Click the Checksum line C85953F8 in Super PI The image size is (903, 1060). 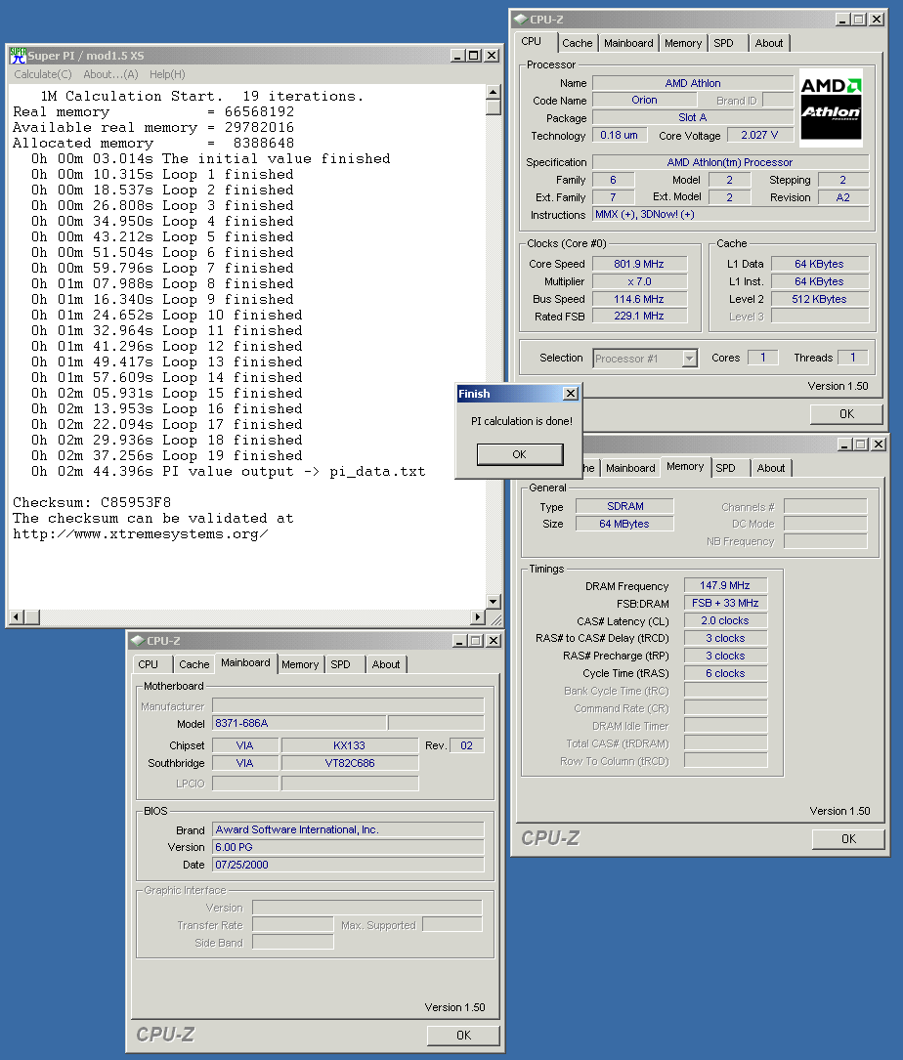click(92, 502)
